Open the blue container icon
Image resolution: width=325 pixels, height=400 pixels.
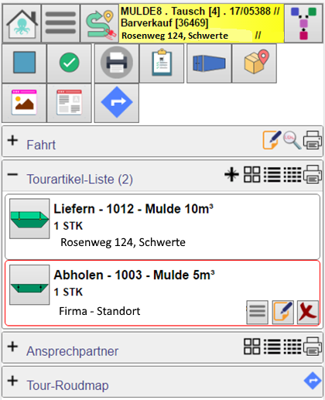click(x=209, y=63)
